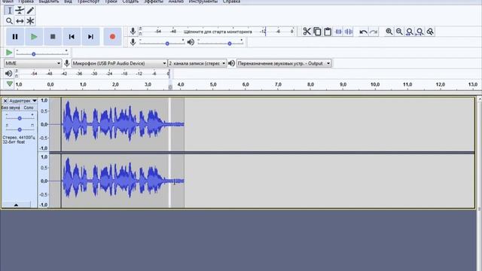Zoom in with the plus magnifier
The width and height of the screenshot is (482, 271).
(389, 32)
